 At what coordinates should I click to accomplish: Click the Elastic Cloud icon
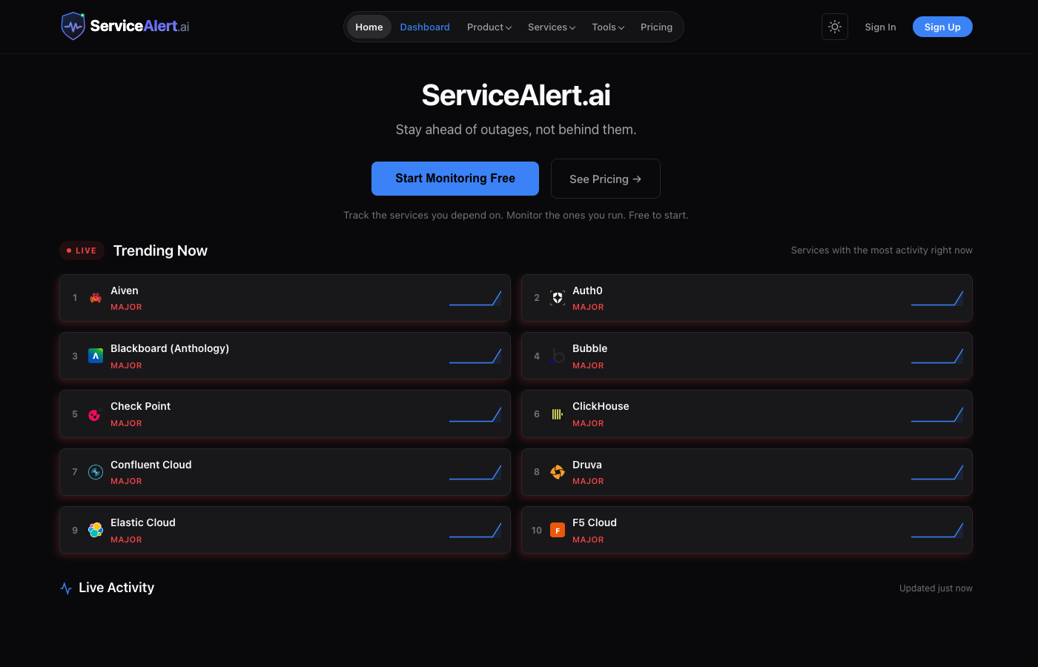point(95,530)
